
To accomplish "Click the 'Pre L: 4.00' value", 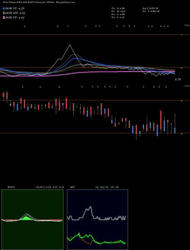I will click(118, 14).
